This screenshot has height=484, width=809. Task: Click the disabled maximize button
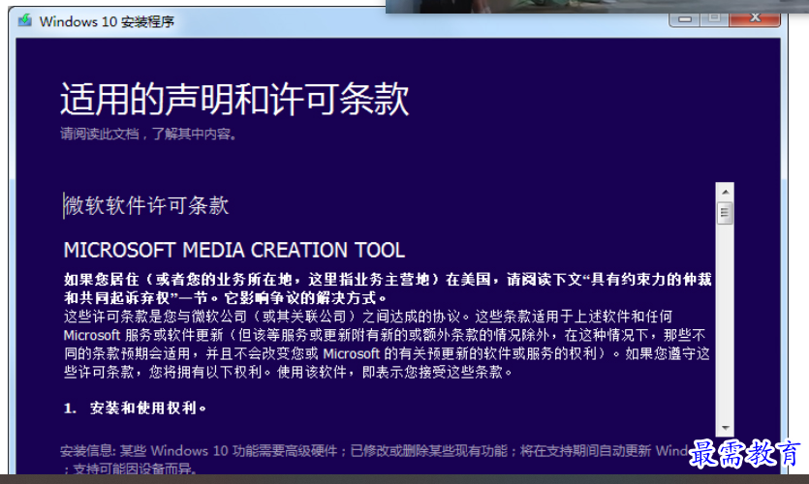click(715, 19)
